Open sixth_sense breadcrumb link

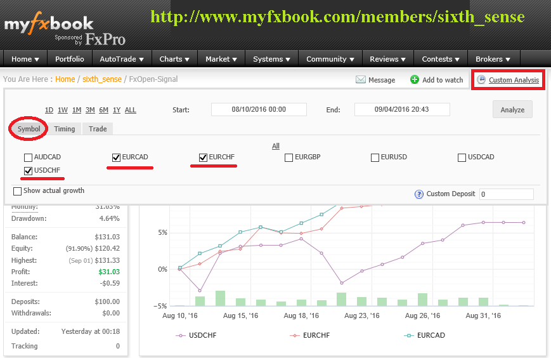point(102,79)
